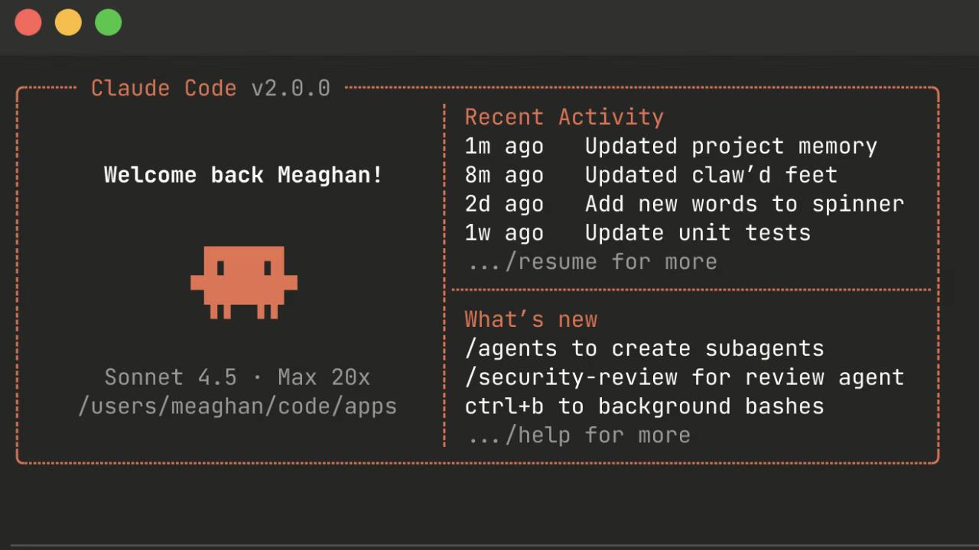This screenshot has height=550, width=979.
Task: Select "Update unit tests" activity entry
Action: click(x=698, y=233)
